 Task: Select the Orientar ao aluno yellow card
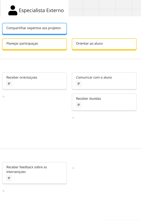(x=104, y=44)
